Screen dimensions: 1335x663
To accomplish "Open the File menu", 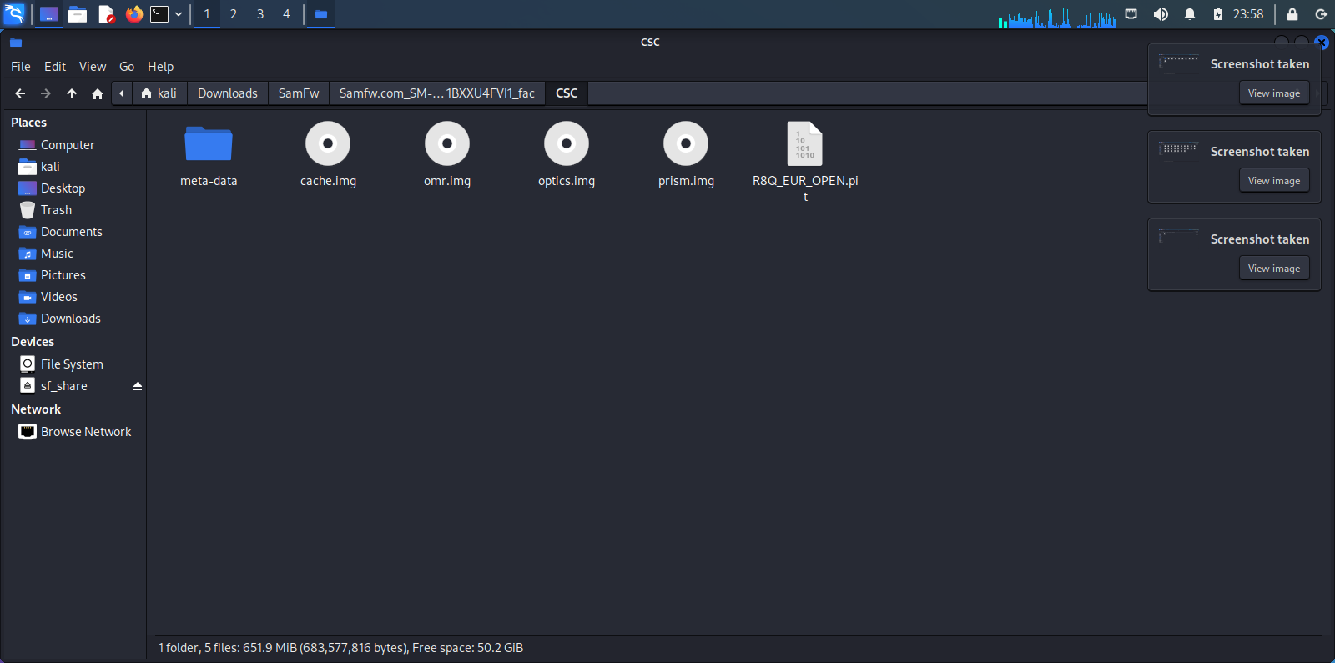I will [21, 67].
